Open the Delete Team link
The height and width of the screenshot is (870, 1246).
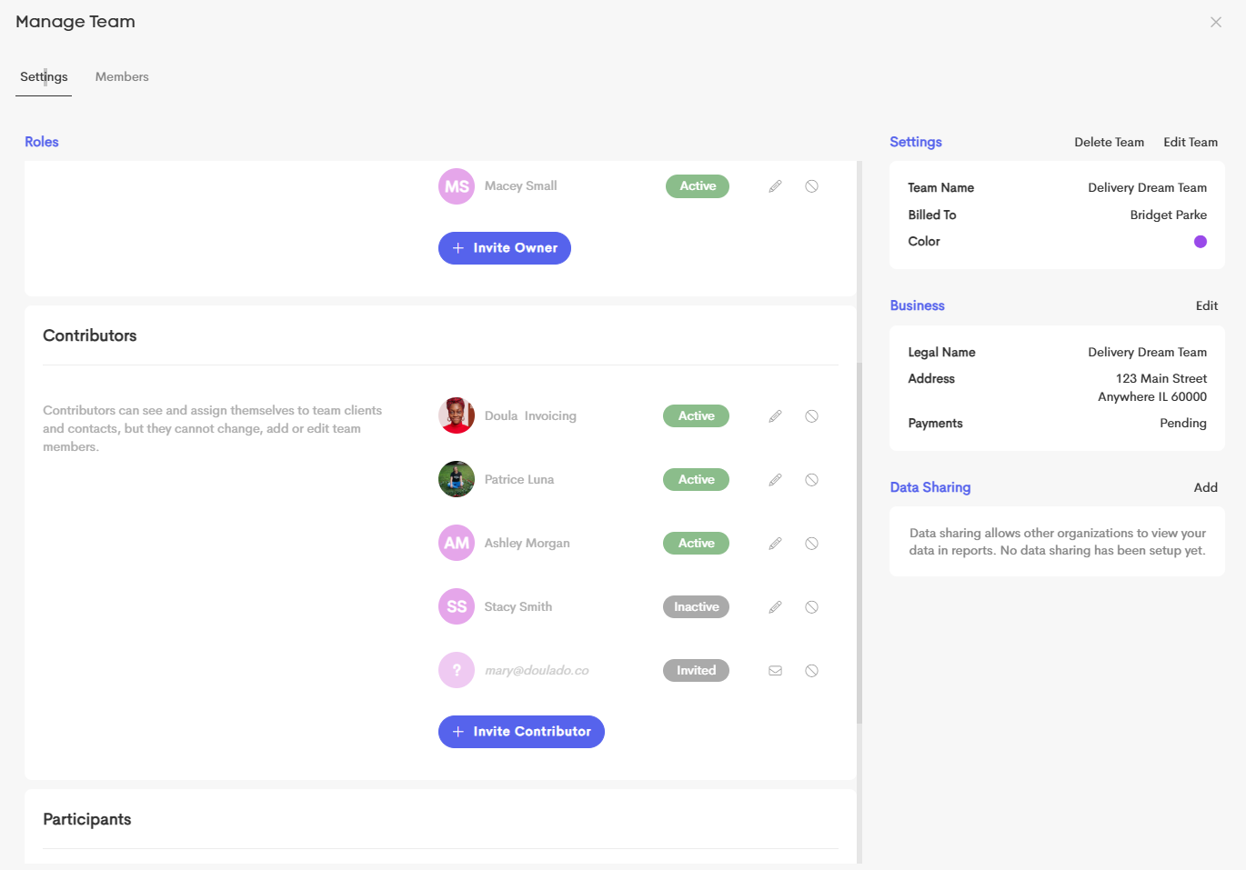(x=1109, y=142)
